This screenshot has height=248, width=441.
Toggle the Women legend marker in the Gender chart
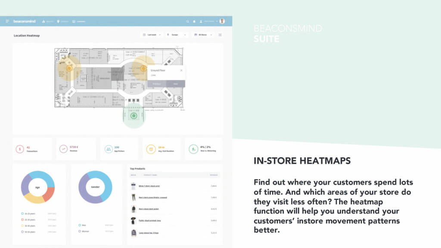pos(80,231)
